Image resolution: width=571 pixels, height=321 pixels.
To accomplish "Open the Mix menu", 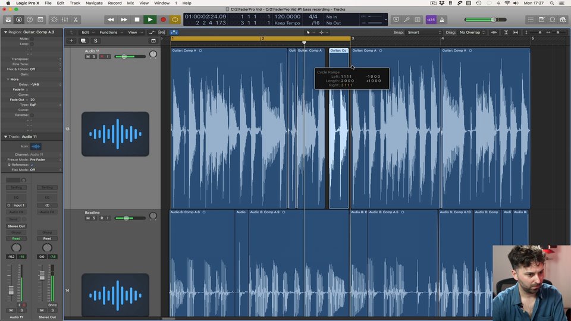I will pyautogui.click(x=130, y=3).
